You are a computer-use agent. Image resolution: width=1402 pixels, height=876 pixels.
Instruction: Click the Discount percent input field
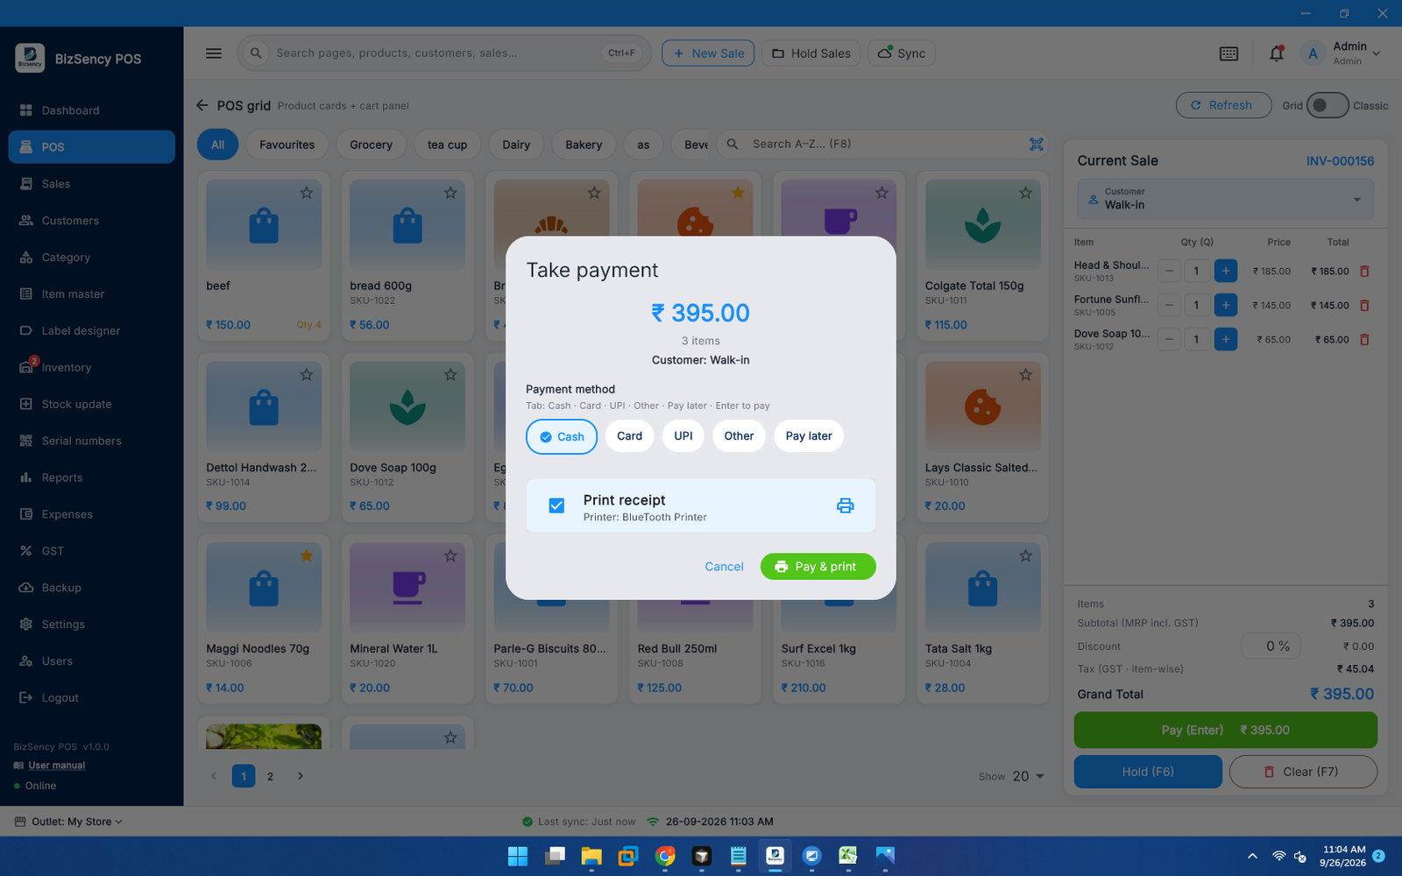pyautogui.click(x=1271, y=646)
